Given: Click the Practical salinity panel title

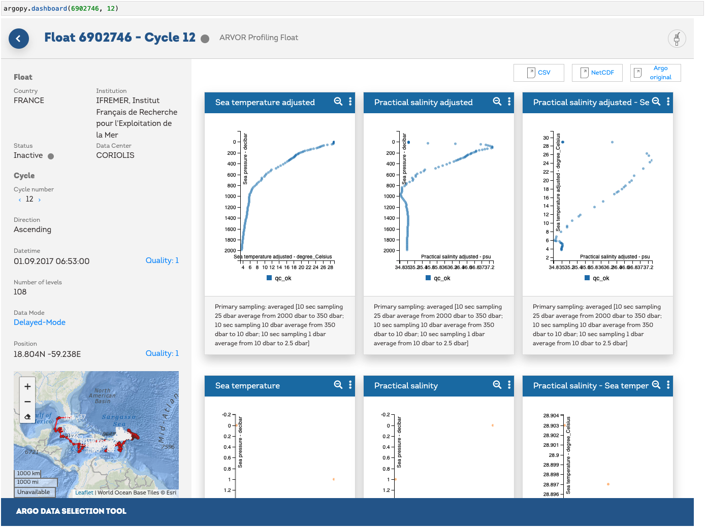Looking at the screenshot, I should pyautogui.click(x=406, y=386).
